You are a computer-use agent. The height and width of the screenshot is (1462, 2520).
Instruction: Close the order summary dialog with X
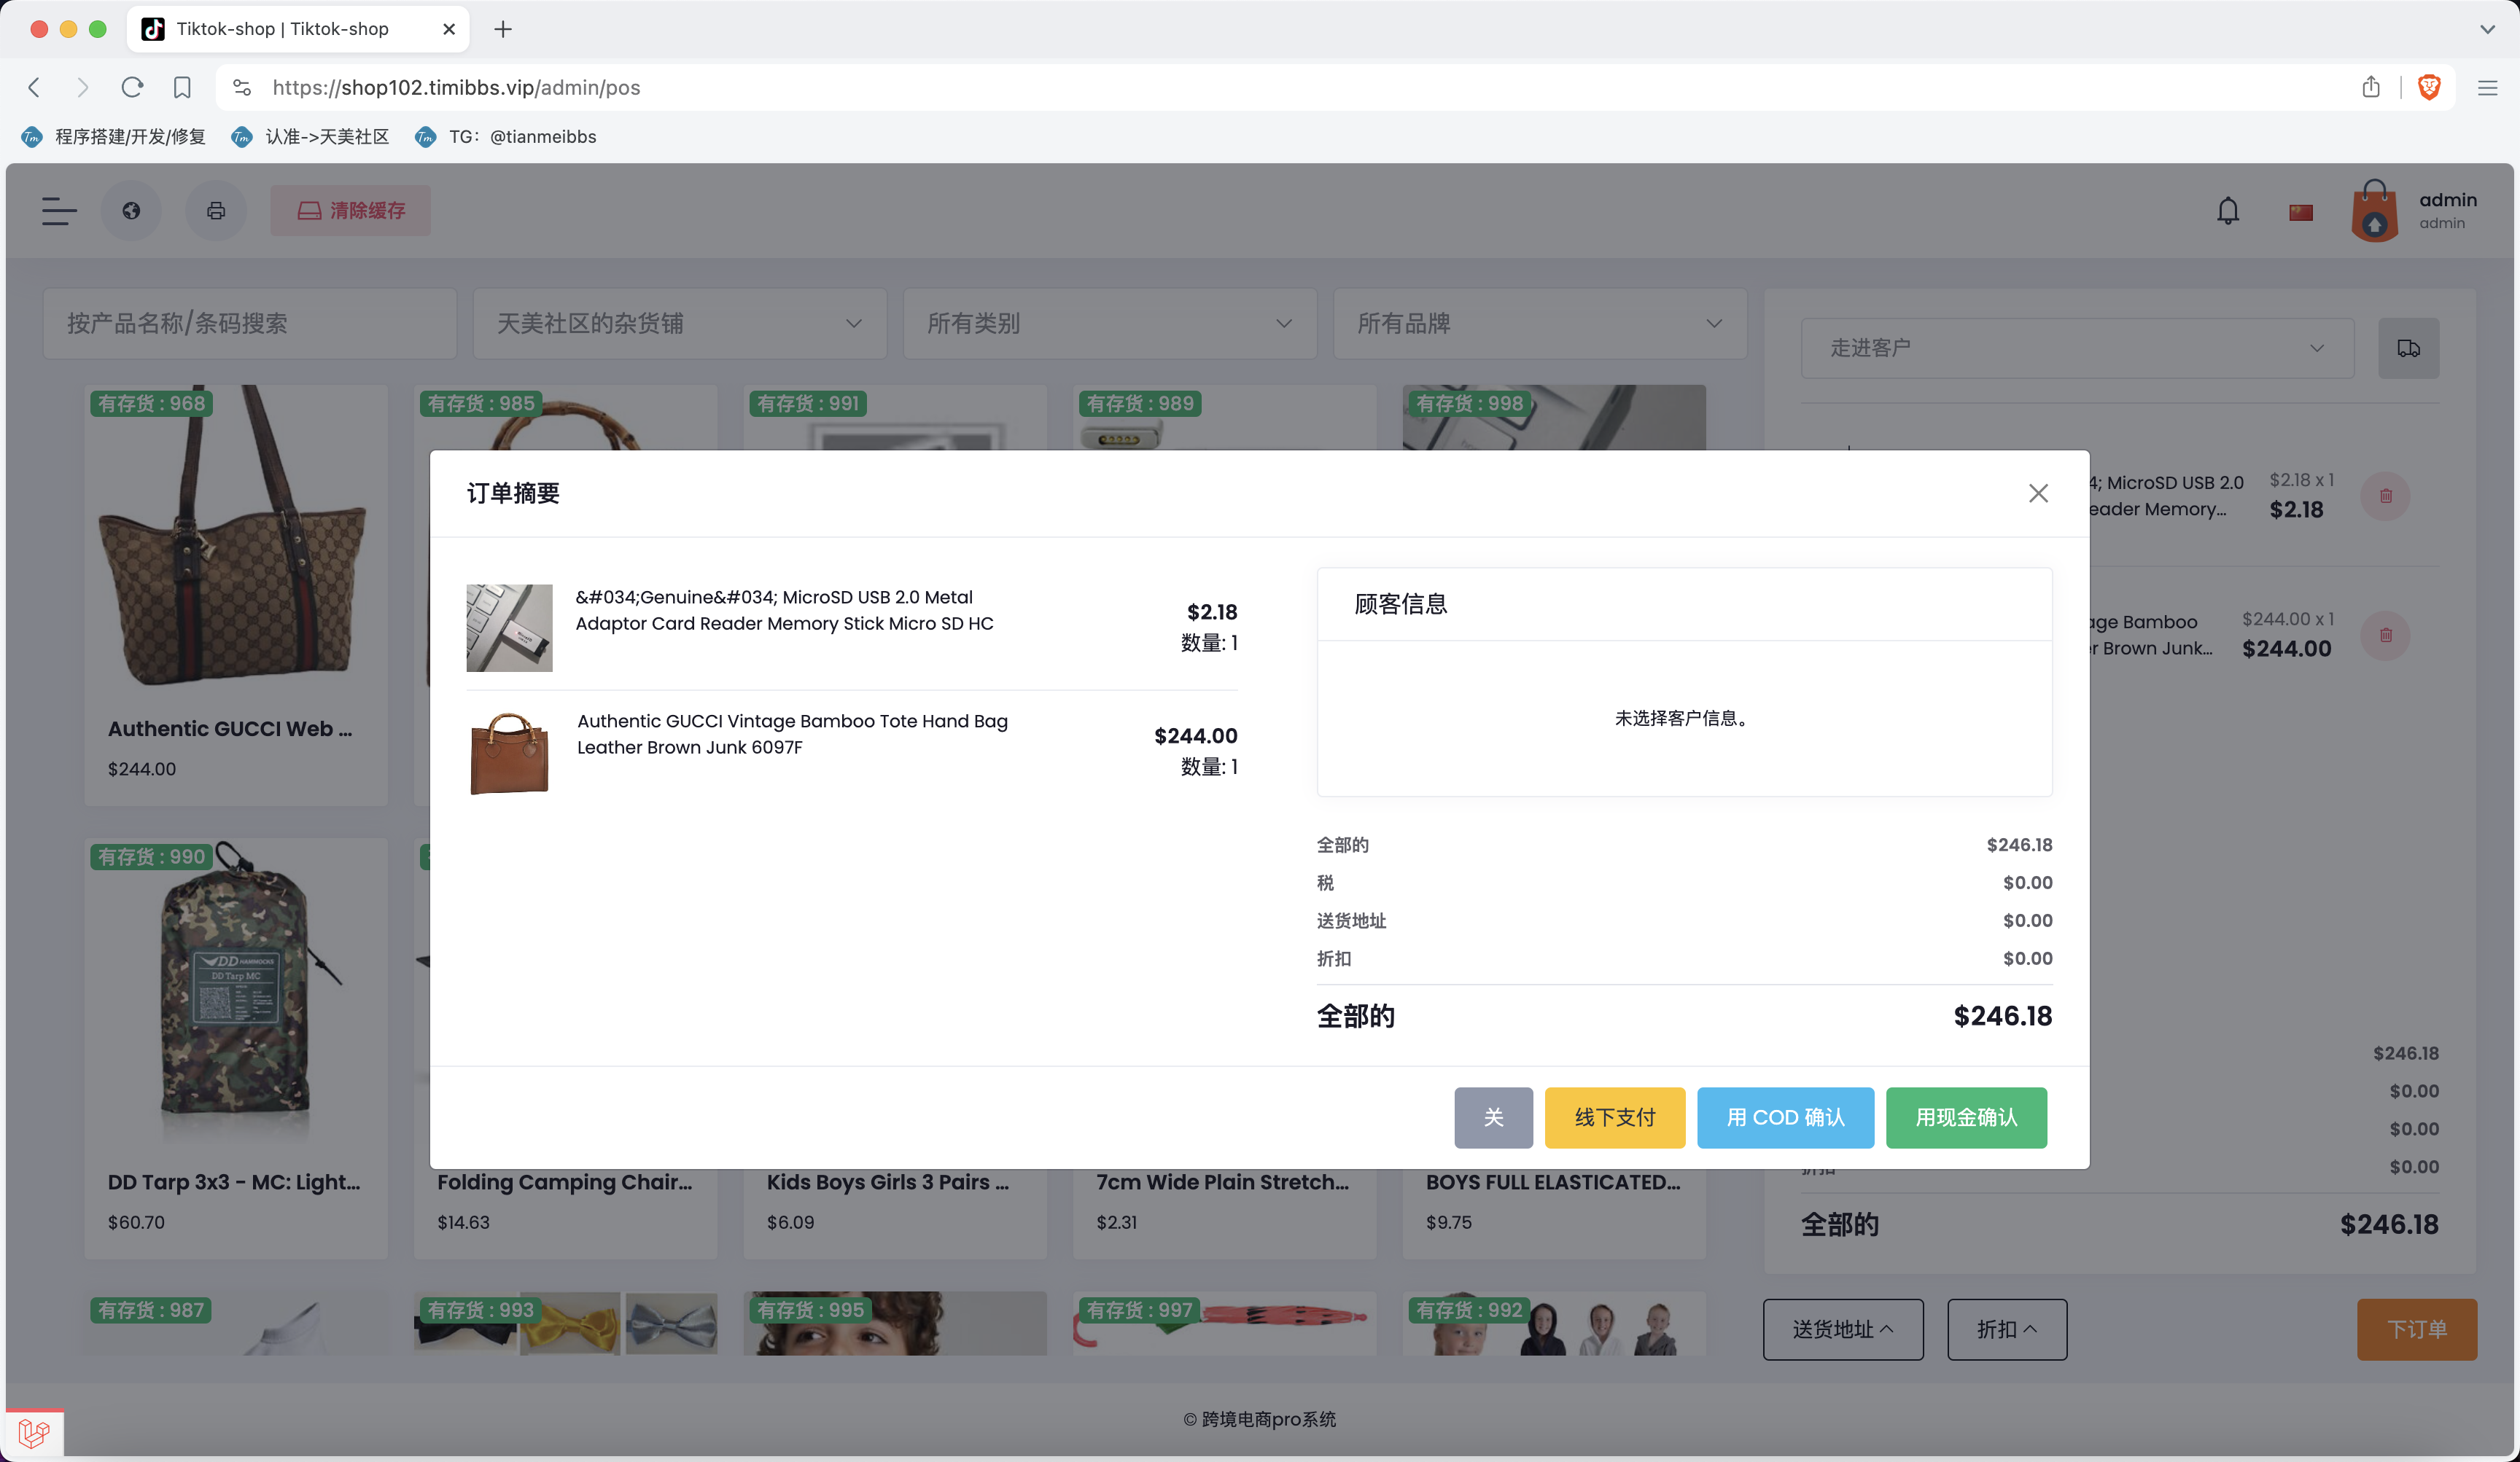[x=2038, y=493]
